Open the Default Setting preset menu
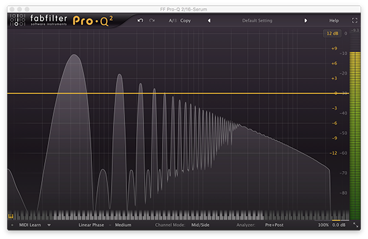 tap(257, 21)
